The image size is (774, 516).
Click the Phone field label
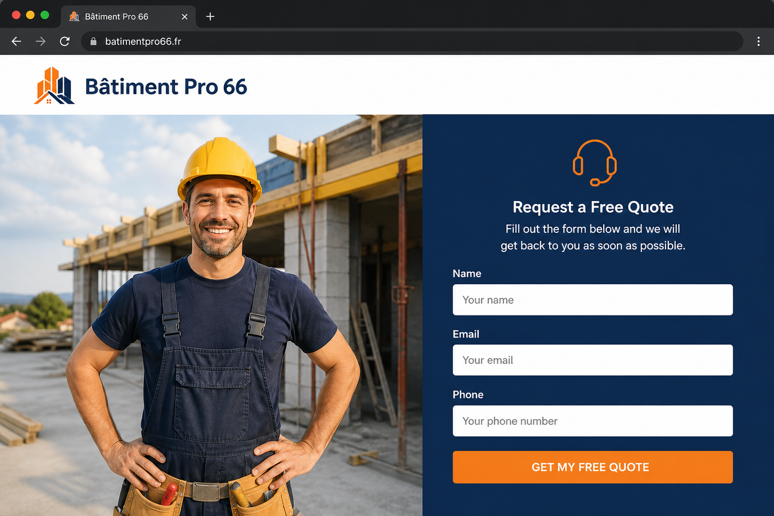coord(468,395)
